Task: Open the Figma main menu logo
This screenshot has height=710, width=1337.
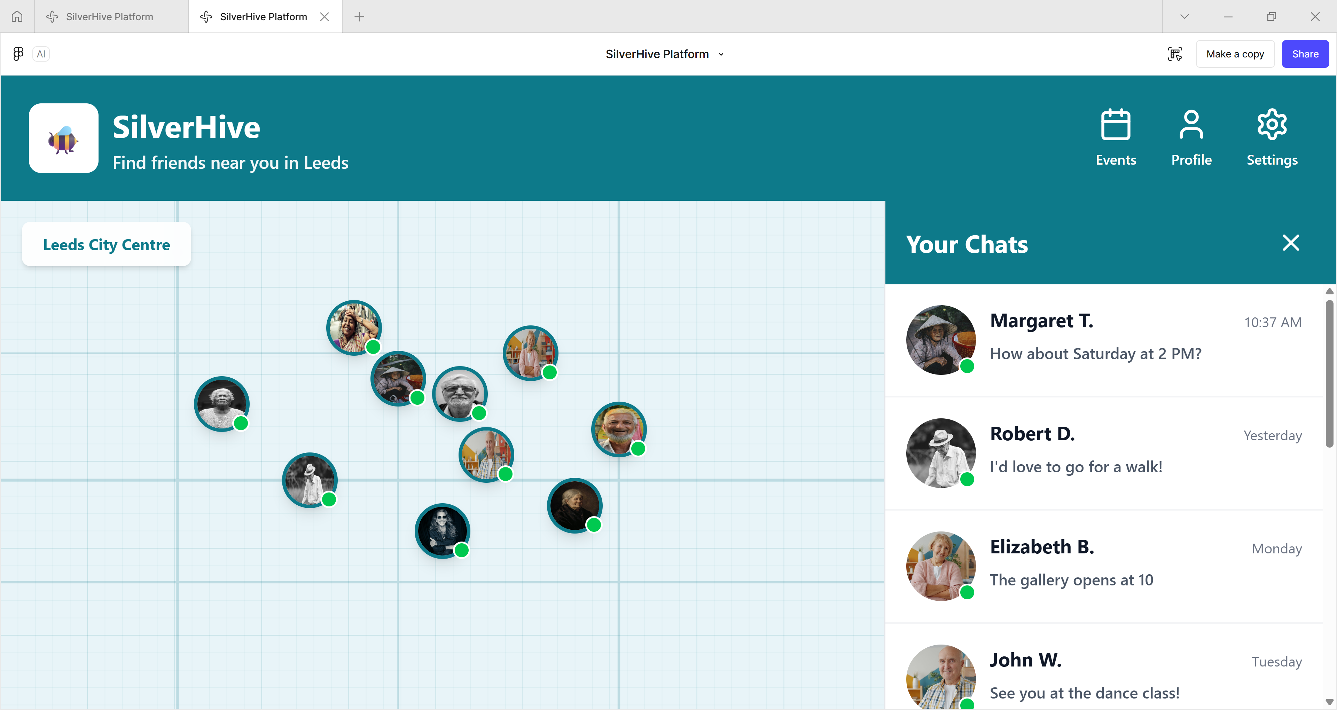Action: (18, 54)
